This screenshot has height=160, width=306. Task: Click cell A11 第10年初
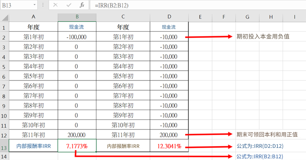point(33,125)
